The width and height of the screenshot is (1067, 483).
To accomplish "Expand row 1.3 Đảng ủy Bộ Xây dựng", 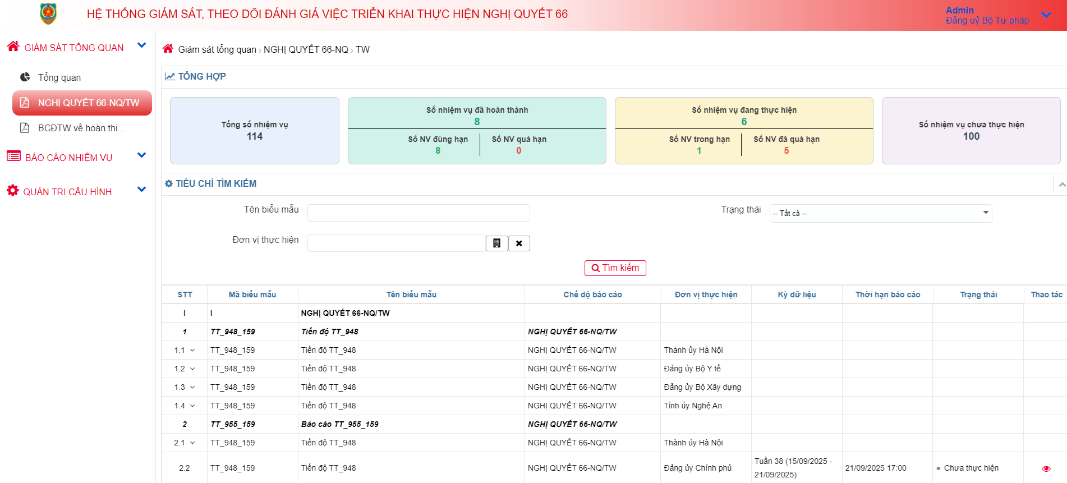I will click(192, 387).
